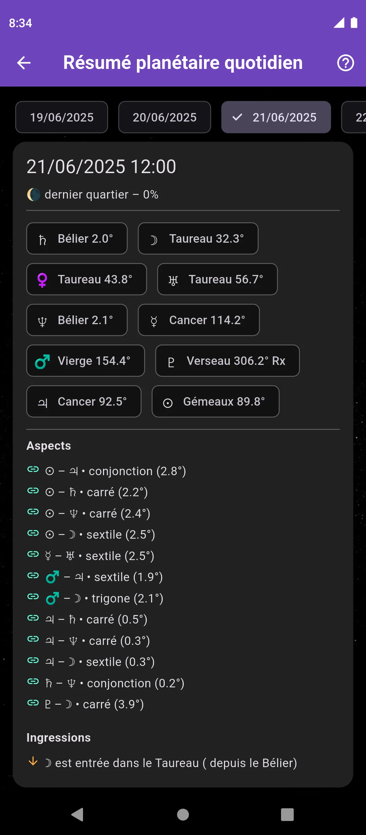Screen dimensions: 366x835
Task: Tap the moon phase dernier quartier icon
Action: 34,195
